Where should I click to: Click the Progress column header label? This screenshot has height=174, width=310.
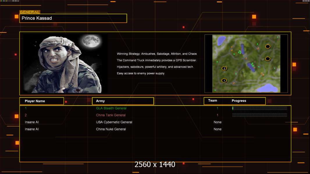tap(239, 101)
